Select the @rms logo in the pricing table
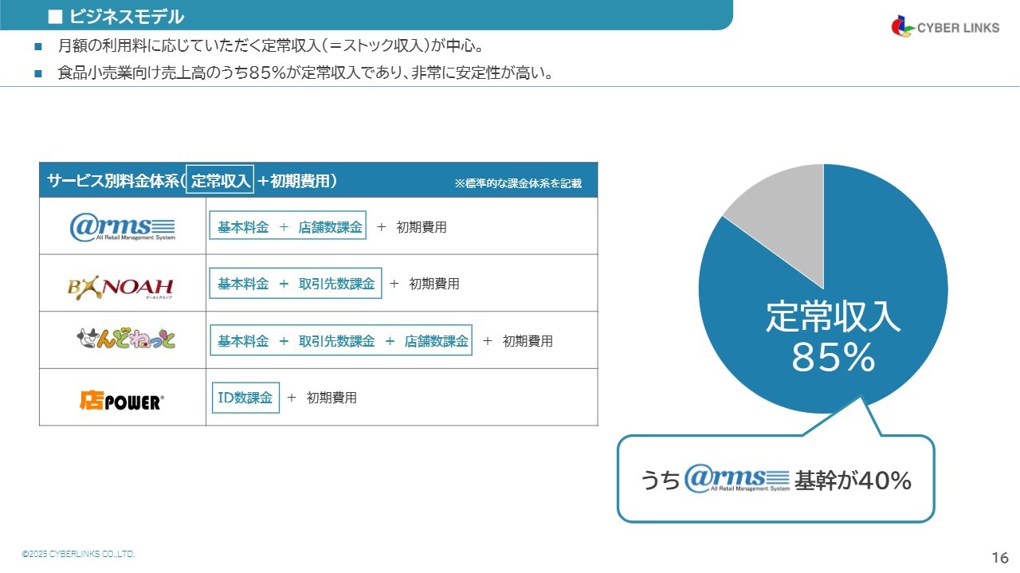 coord(123,227)
